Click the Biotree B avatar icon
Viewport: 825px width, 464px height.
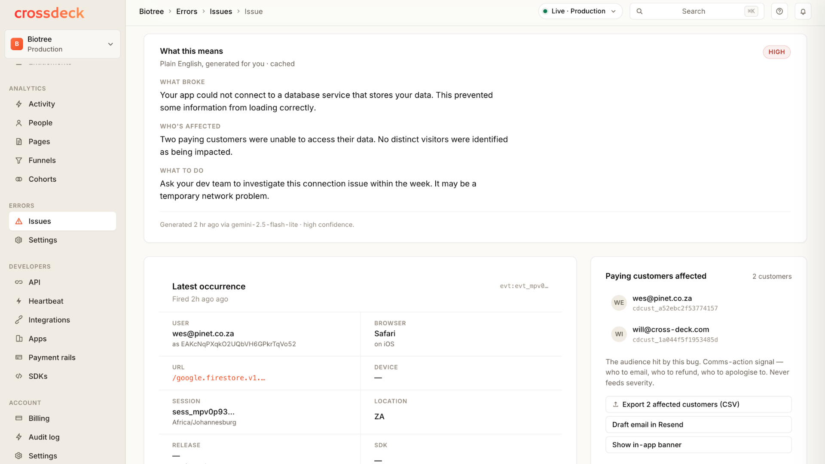click(17, 44)
